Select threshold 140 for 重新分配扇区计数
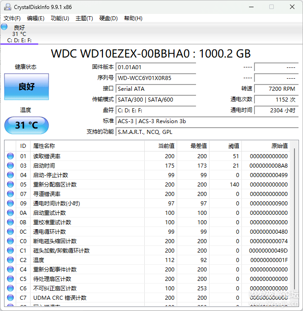303x311 pixels. 234,185
